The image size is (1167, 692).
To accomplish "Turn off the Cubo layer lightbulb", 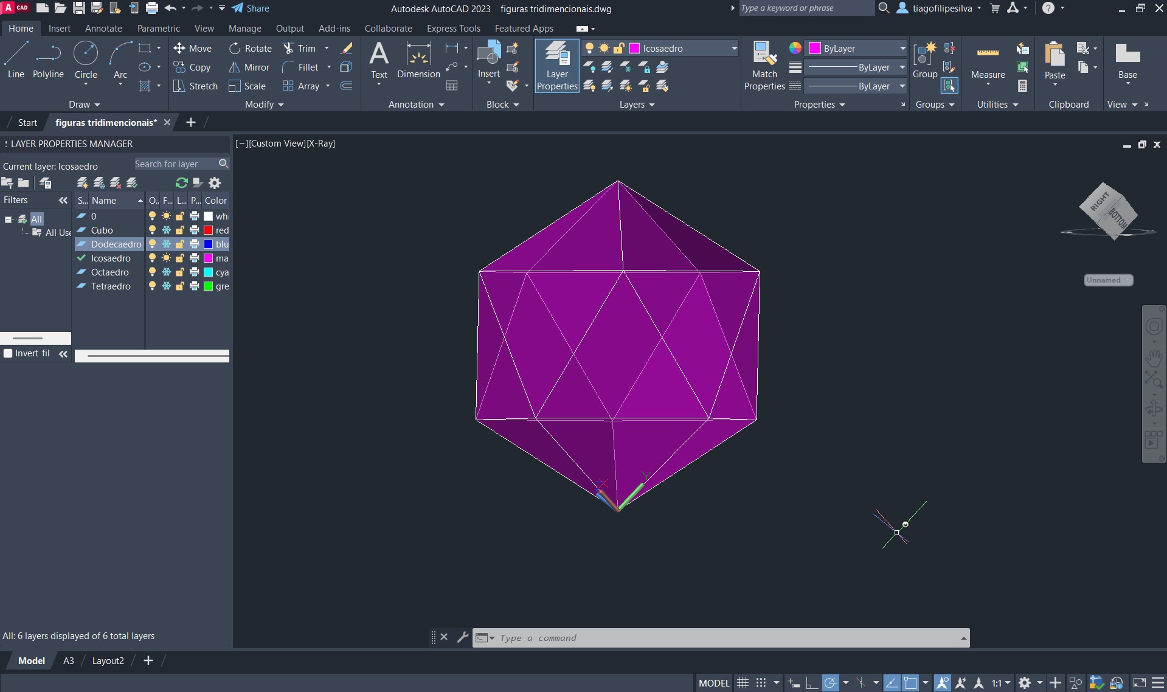I will point(152,230).
